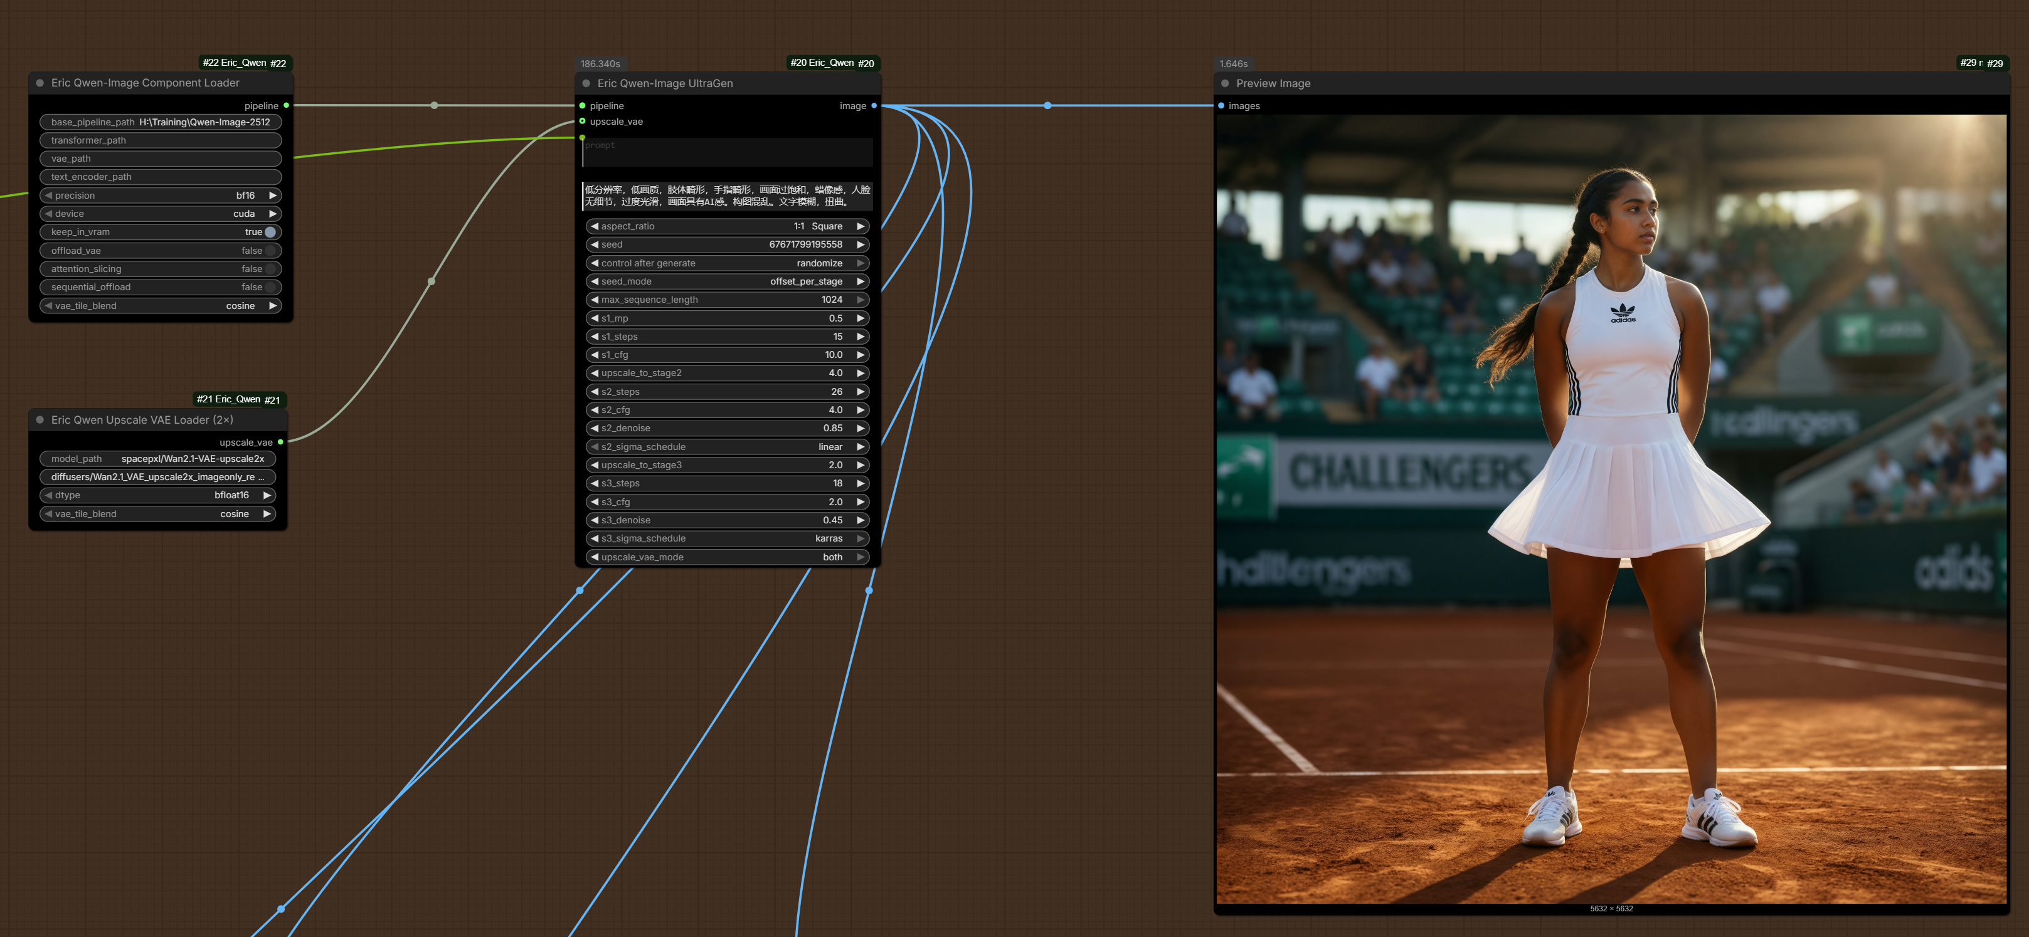Collapse the Preview Image node dot
Image resolution: width=2029 pixels, height=937 pixels.
[1225, 83]
